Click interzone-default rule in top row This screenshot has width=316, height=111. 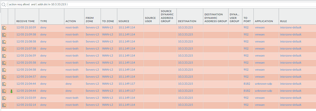point(291,28)
